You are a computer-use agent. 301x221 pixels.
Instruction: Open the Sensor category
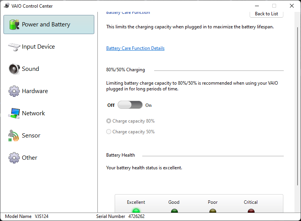(x=49, y=136)
